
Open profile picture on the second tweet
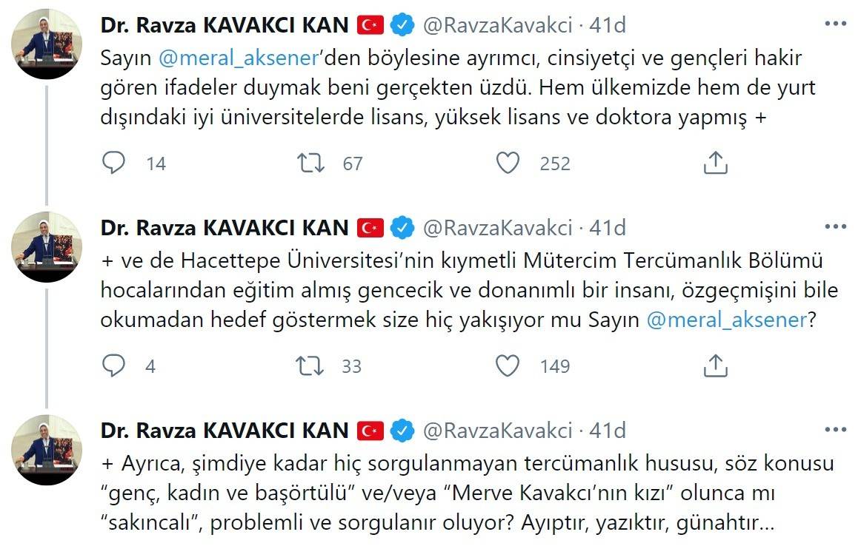coord(47,246)
